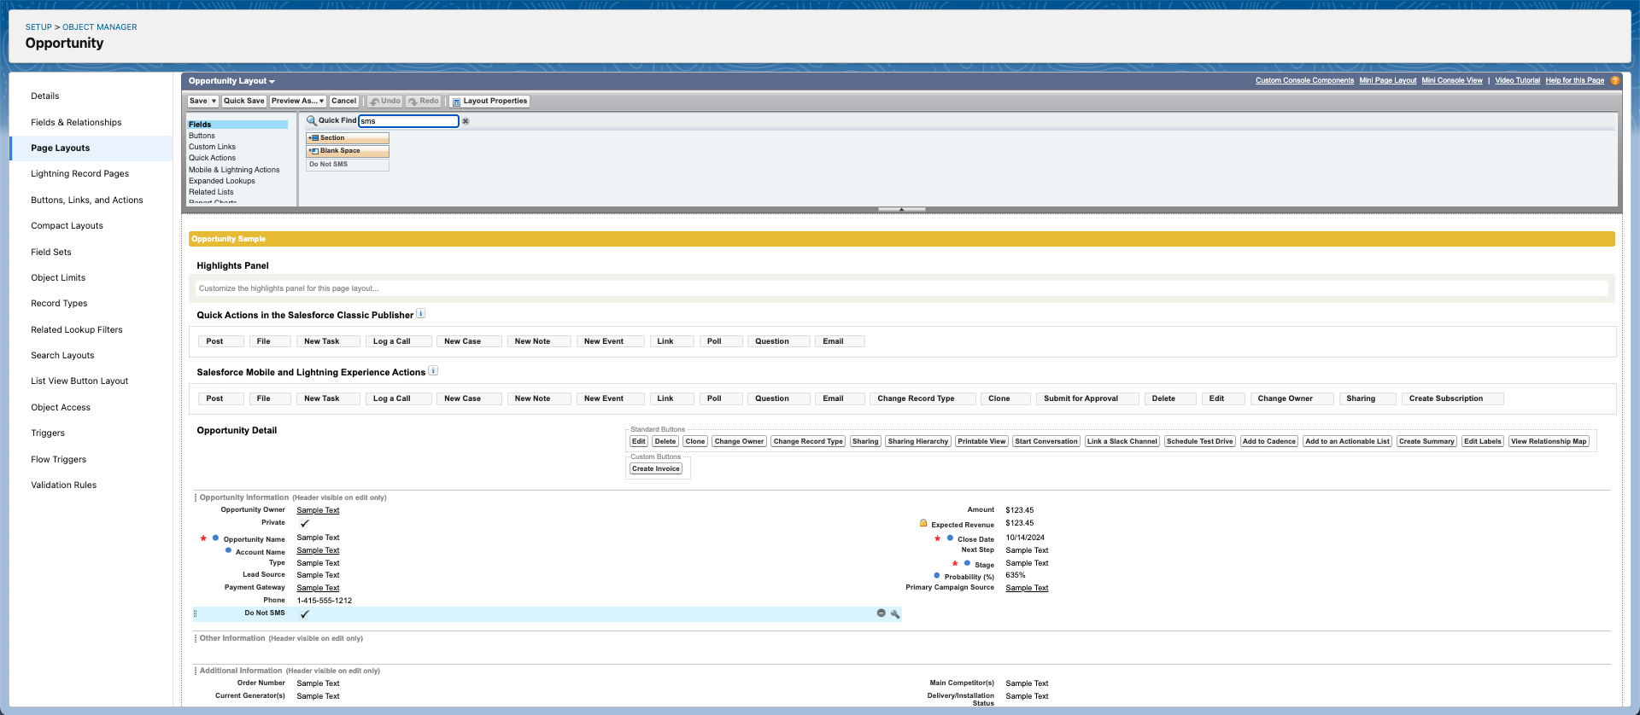Click the Save button
Image resolution: width=1640 pixels, height=715 pixels.
(198, 102)
